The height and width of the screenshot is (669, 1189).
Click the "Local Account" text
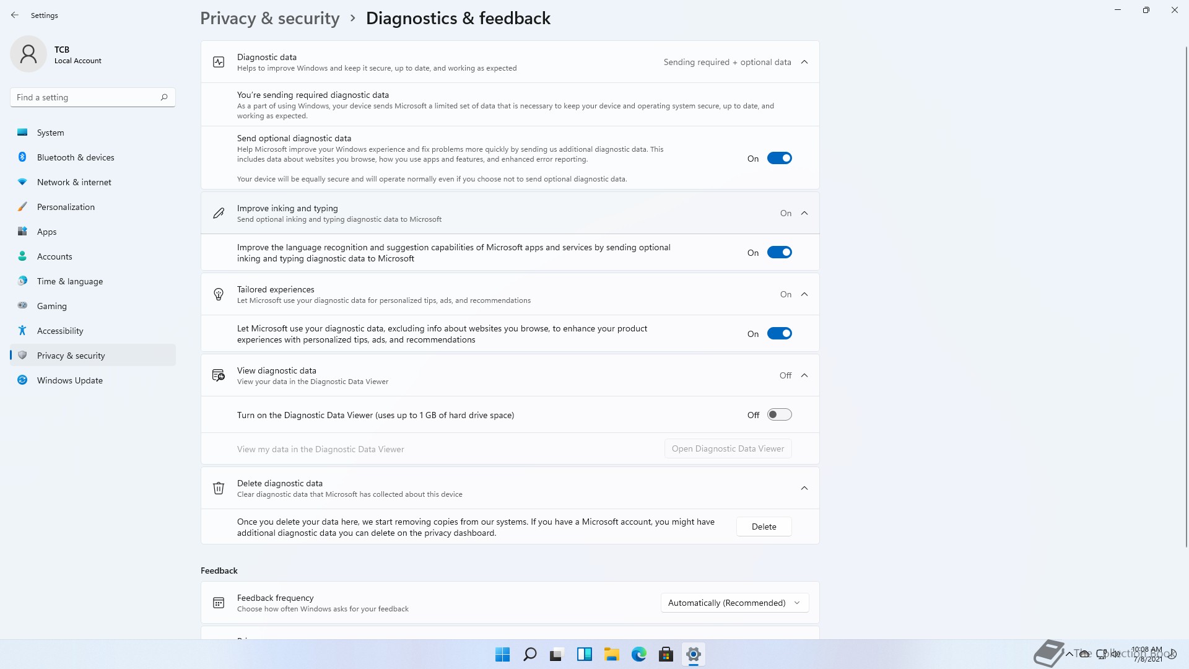[x=78, y=61]
